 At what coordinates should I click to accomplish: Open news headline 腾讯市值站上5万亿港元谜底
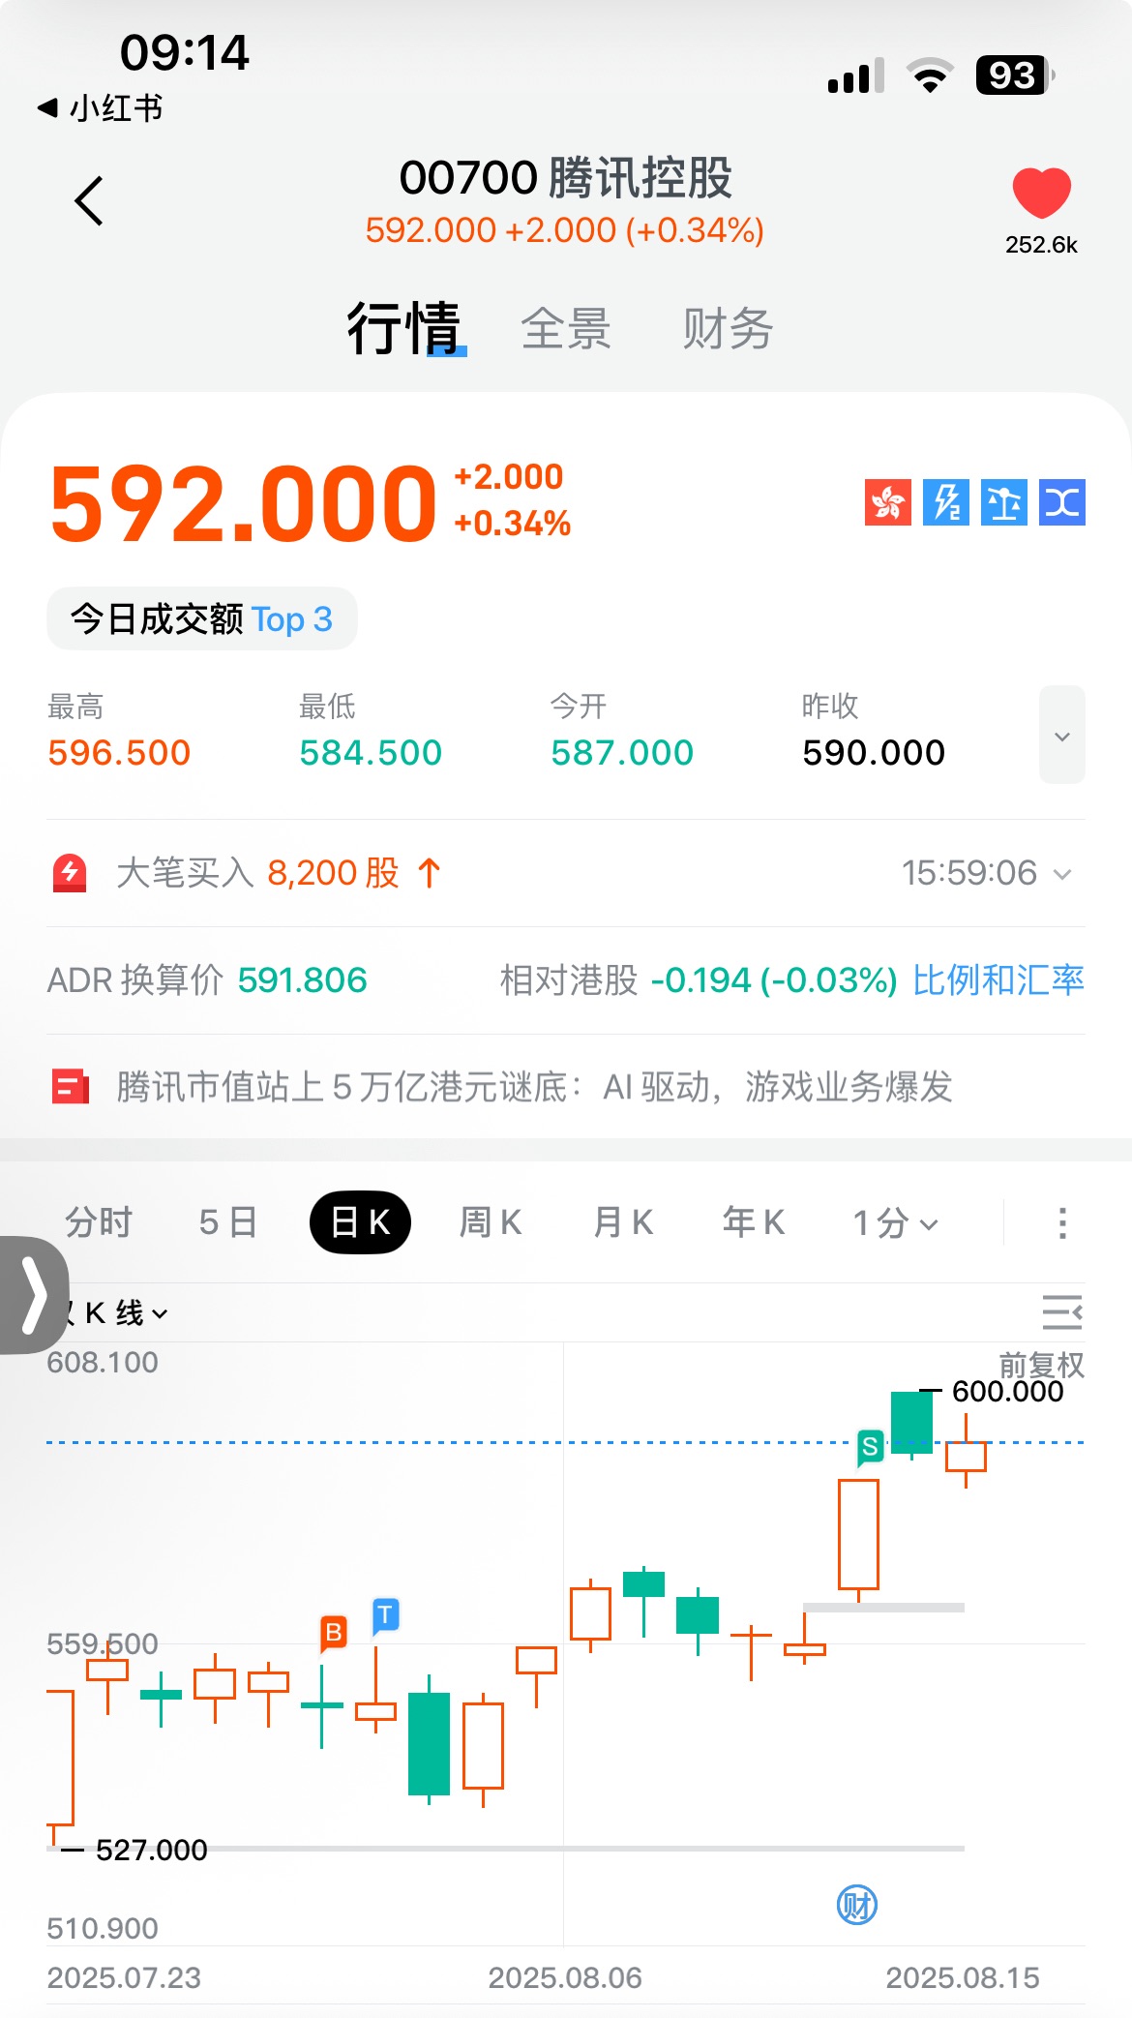534,1087
